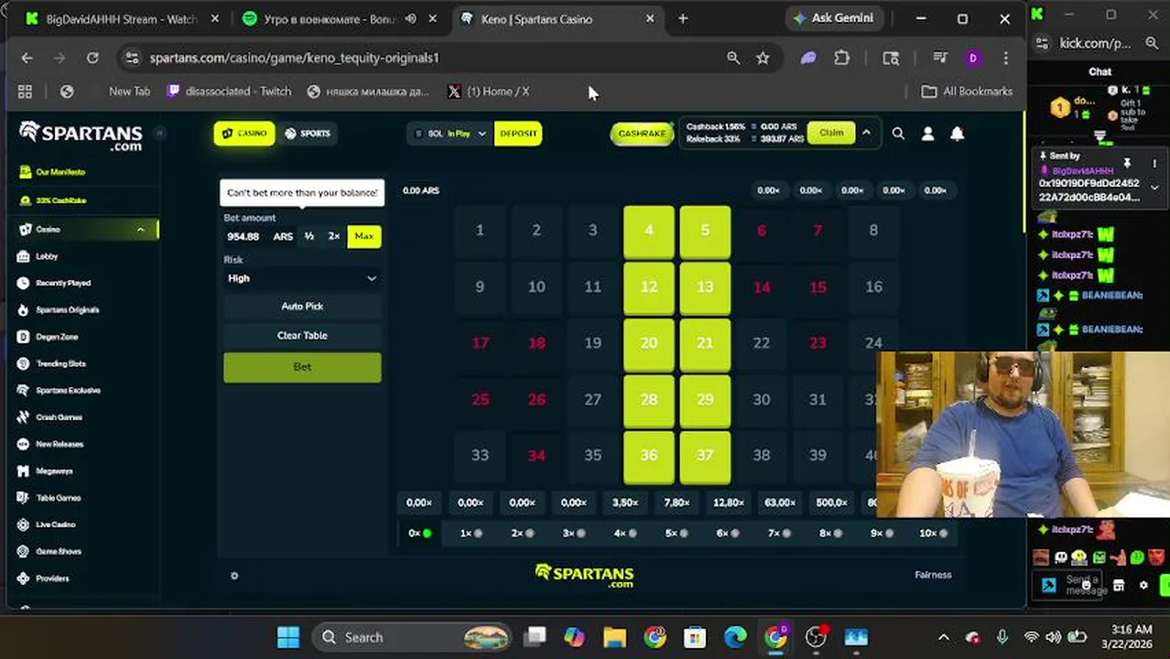Open the Chrome profile avatar
The image size is (1170, 659).
[x=972, y=58]
